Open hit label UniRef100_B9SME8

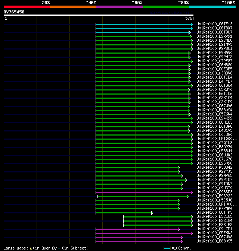pos(214,40)
